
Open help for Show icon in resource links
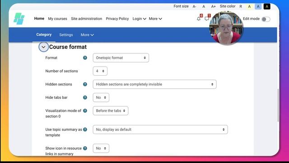pos(85,148)
